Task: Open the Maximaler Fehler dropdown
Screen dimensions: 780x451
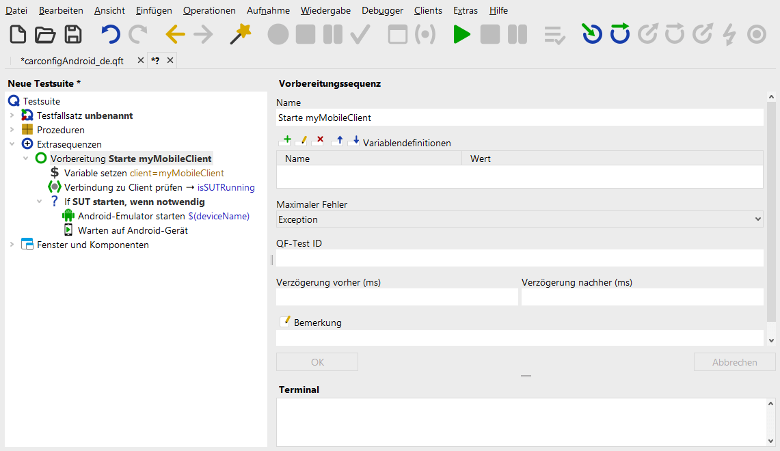Action: (x=520, y=219)
